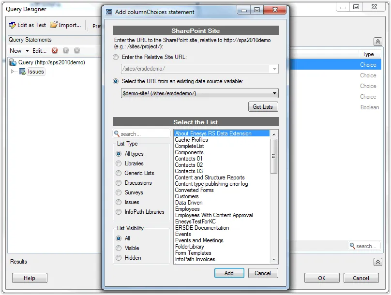Image resolution: width=391 pixels, height=295 pixels.
Task: Select the Enter the Relative Site URL option
Action: coord(116,57)
